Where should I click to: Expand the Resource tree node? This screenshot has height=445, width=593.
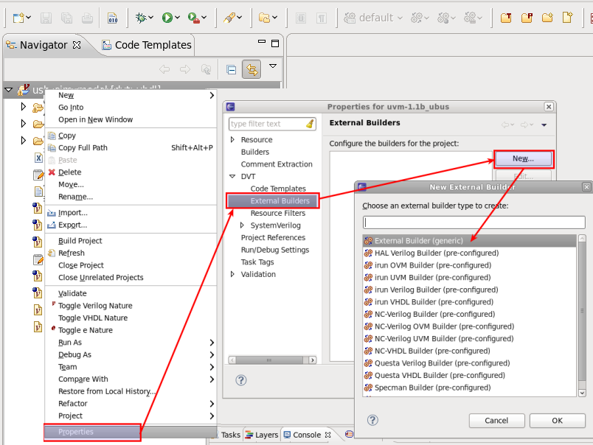click(233, 140)
